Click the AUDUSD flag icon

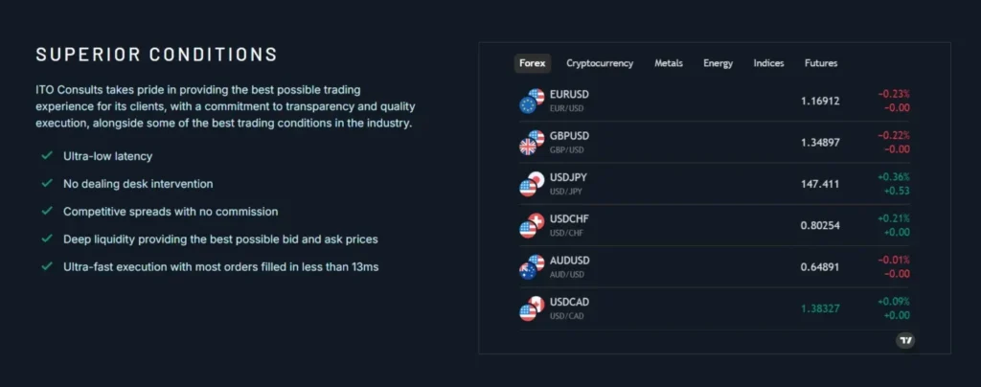pos(531,266)
